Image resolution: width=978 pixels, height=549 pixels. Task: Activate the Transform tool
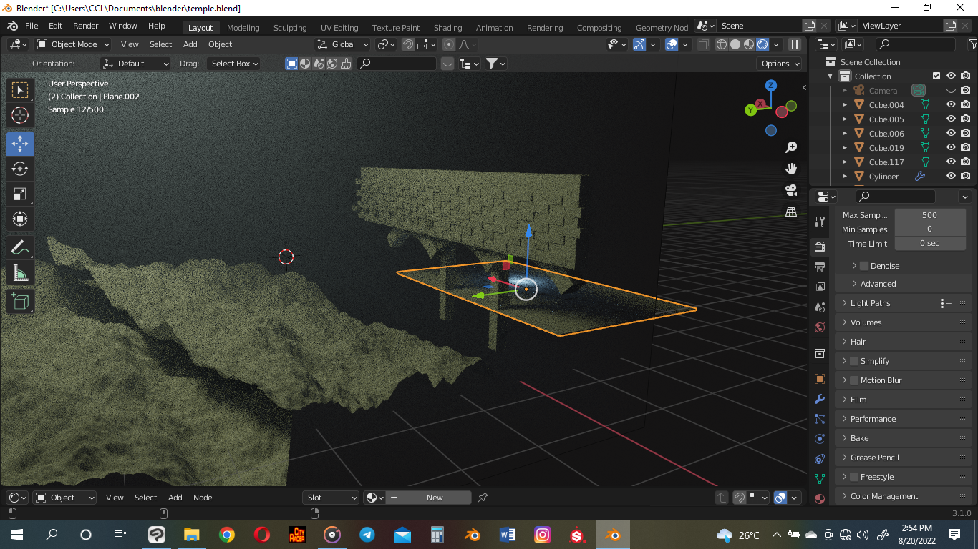click(20, 219)
